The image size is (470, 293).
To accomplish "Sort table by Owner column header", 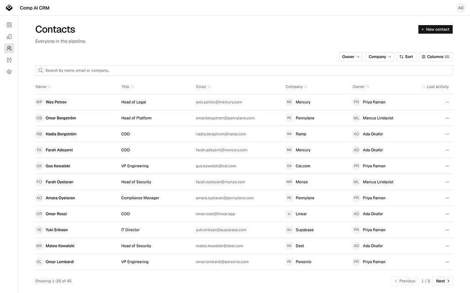I will click(x=361, y=87).
